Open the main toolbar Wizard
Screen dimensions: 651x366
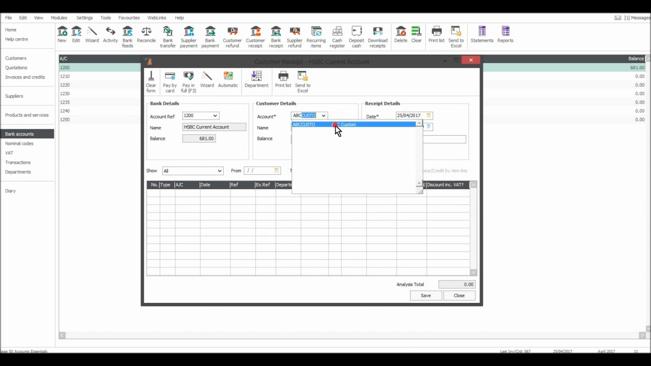(92, 35)
